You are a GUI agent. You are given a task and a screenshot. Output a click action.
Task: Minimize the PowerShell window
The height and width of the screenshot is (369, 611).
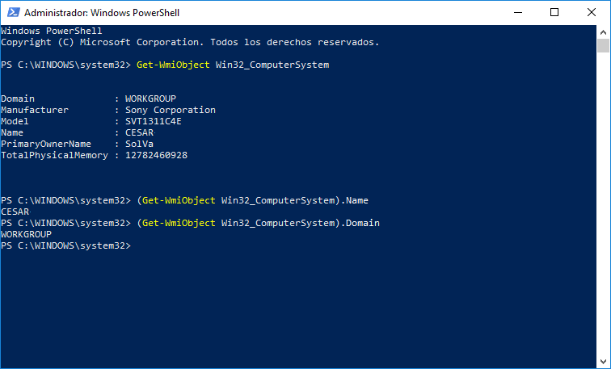(x=517, y=12)
